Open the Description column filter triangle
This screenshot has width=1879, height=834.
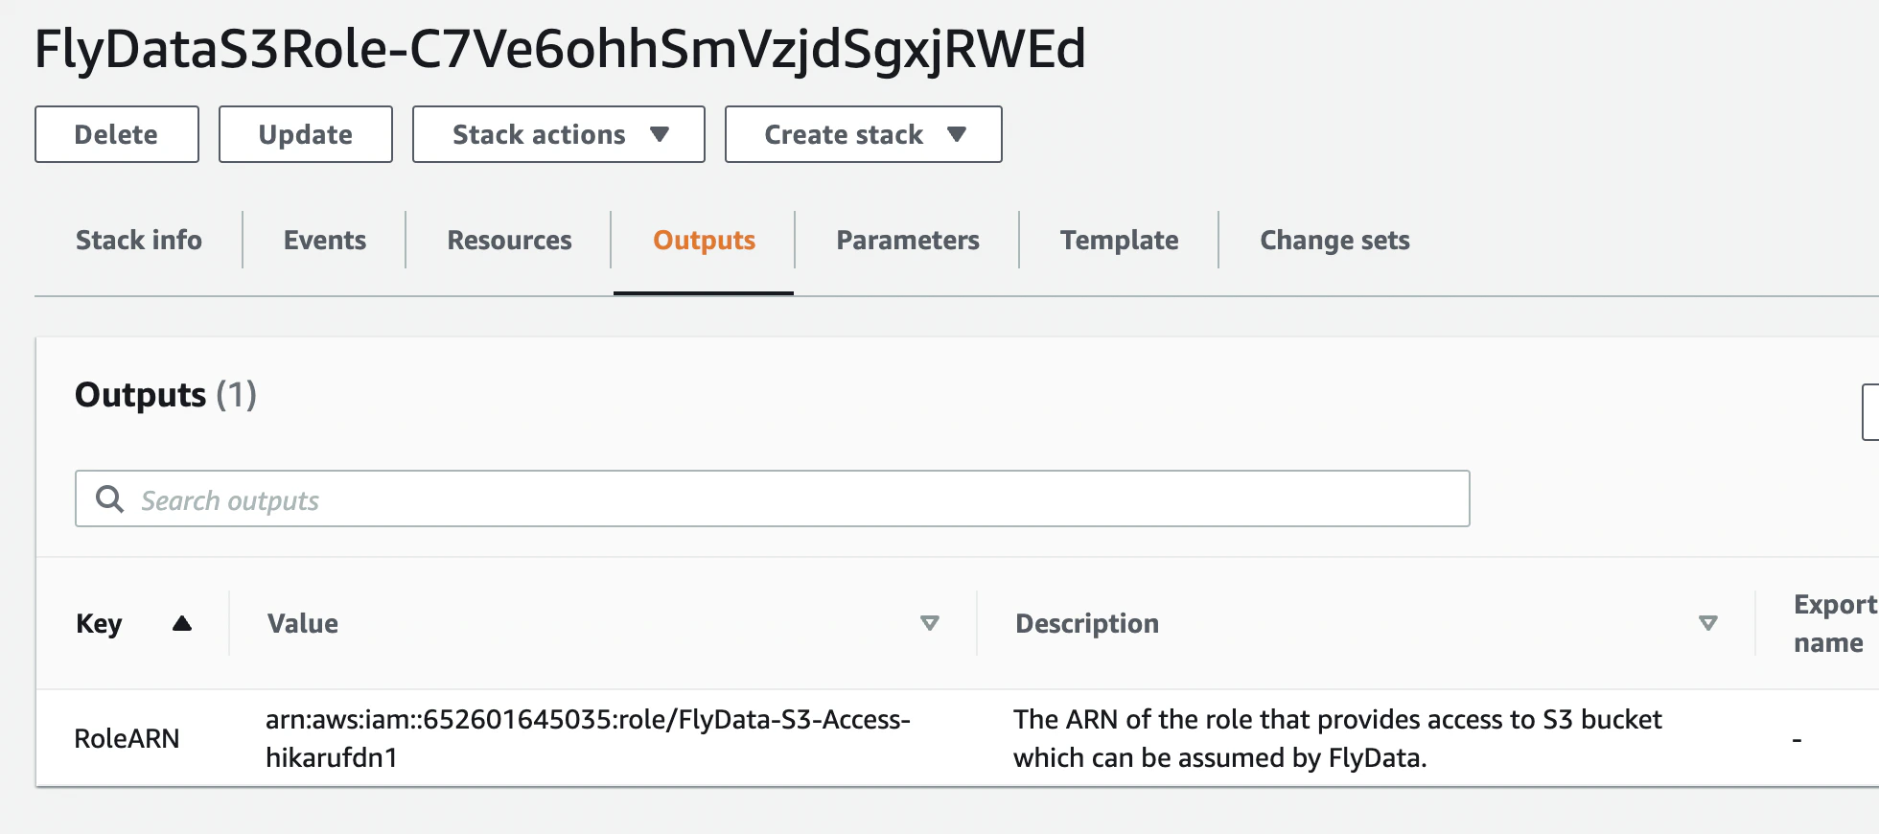1707,623
